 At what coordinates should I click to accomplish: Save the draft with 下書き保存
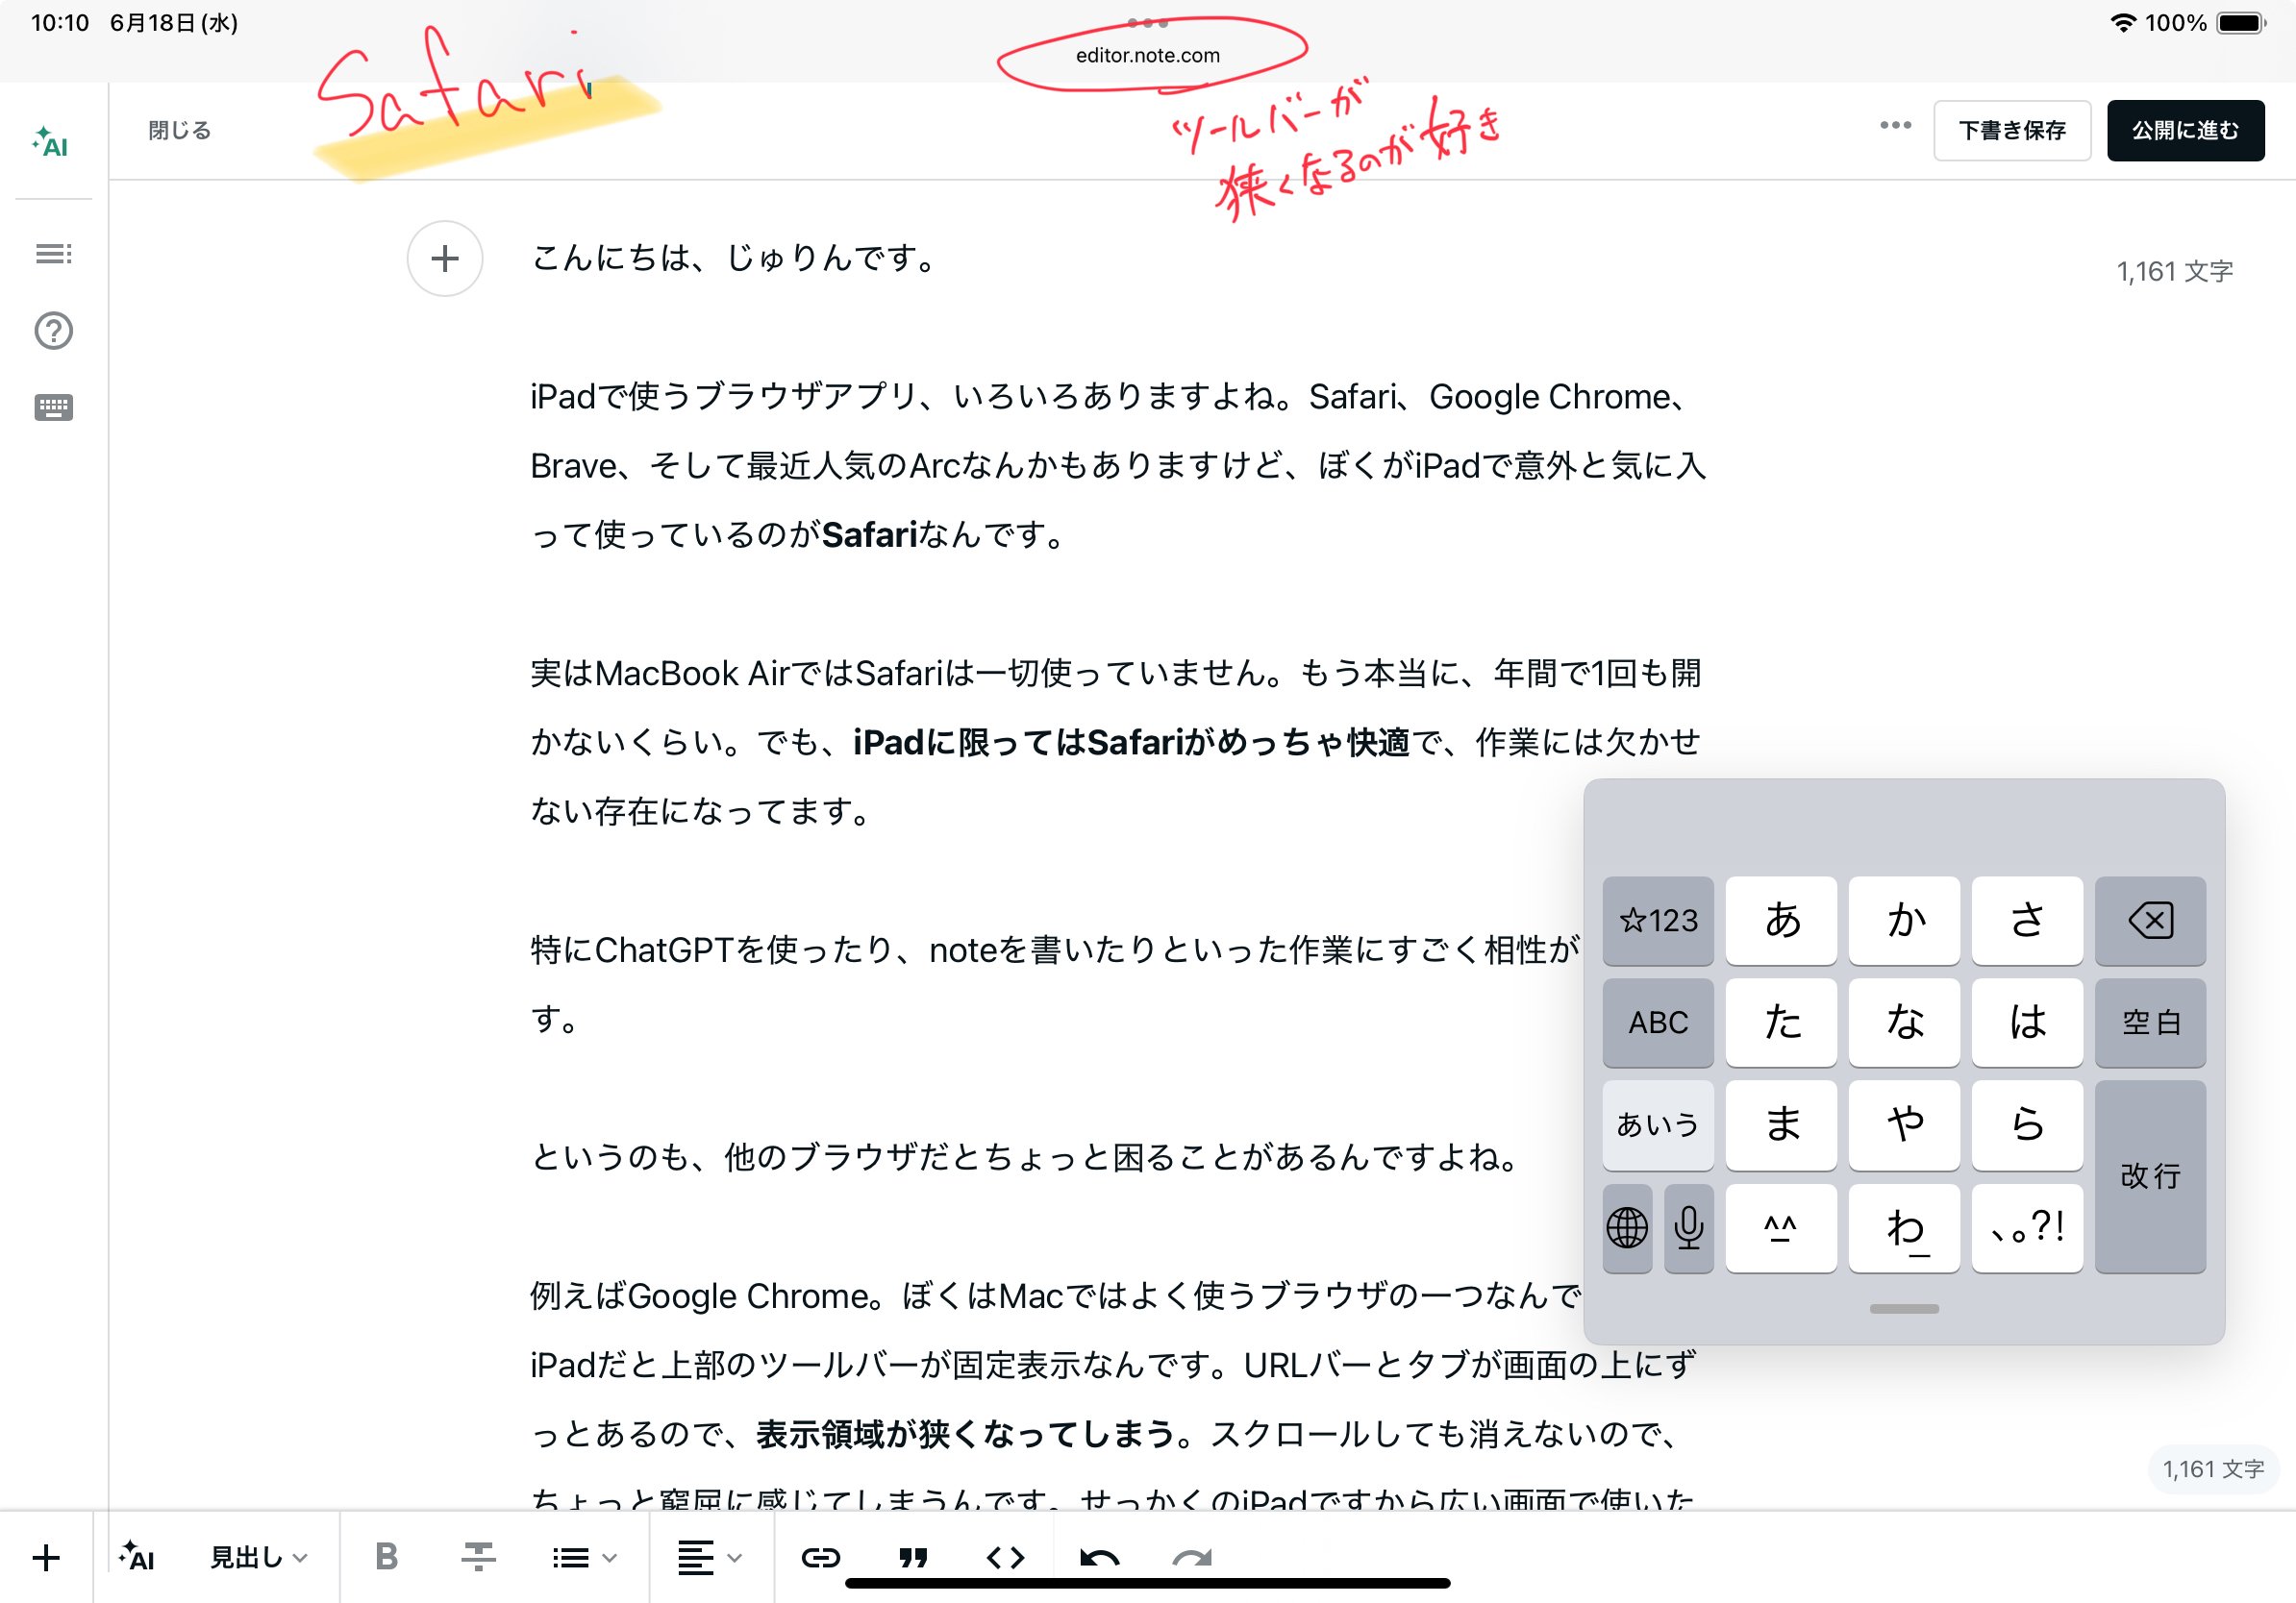2012,129
